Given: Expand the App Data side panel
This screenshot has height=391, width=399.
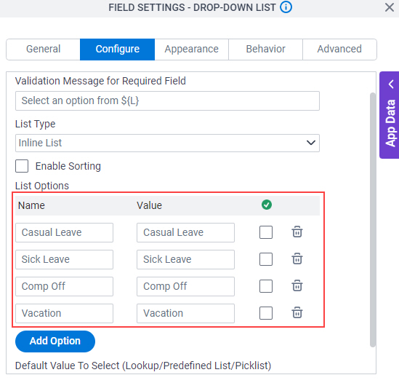Looking at the screenshot, I should [x=390, y=115].
